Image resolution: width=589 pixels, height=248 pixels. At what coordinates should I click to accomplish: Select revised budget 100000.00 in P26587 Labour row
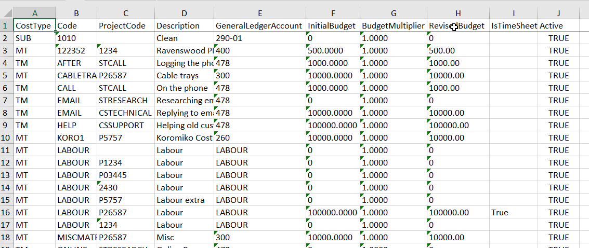pyautogui.click(x=459, y=212)
